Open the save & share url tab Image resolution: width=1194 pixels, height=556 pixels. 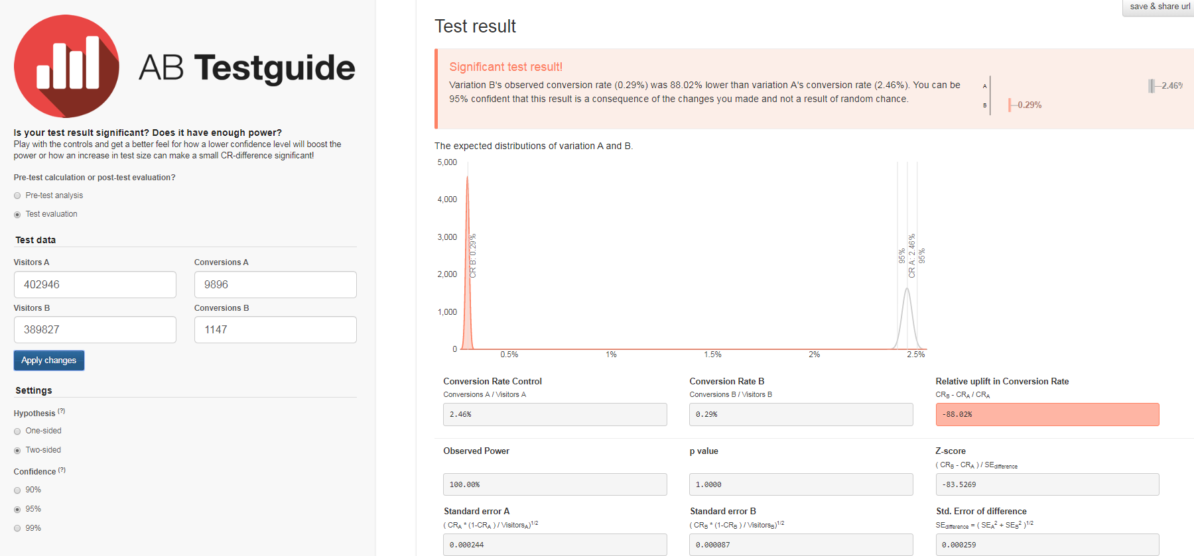[x=1160, y=7]
